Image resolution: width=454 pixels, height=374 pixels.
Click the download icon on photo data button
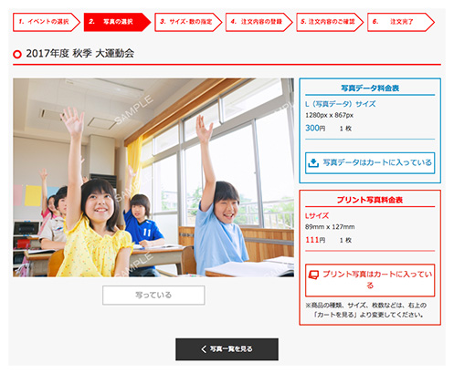(x=313, y=162)
